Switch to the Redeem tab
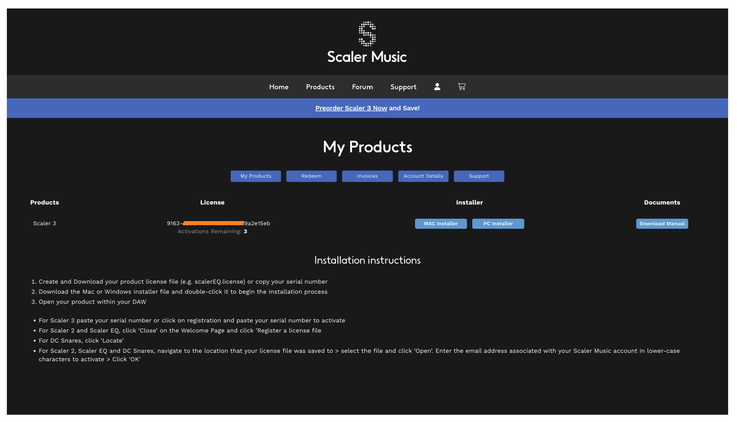This screenshot has width=737, height=422. pyautogui.click(x=312, y=176)
